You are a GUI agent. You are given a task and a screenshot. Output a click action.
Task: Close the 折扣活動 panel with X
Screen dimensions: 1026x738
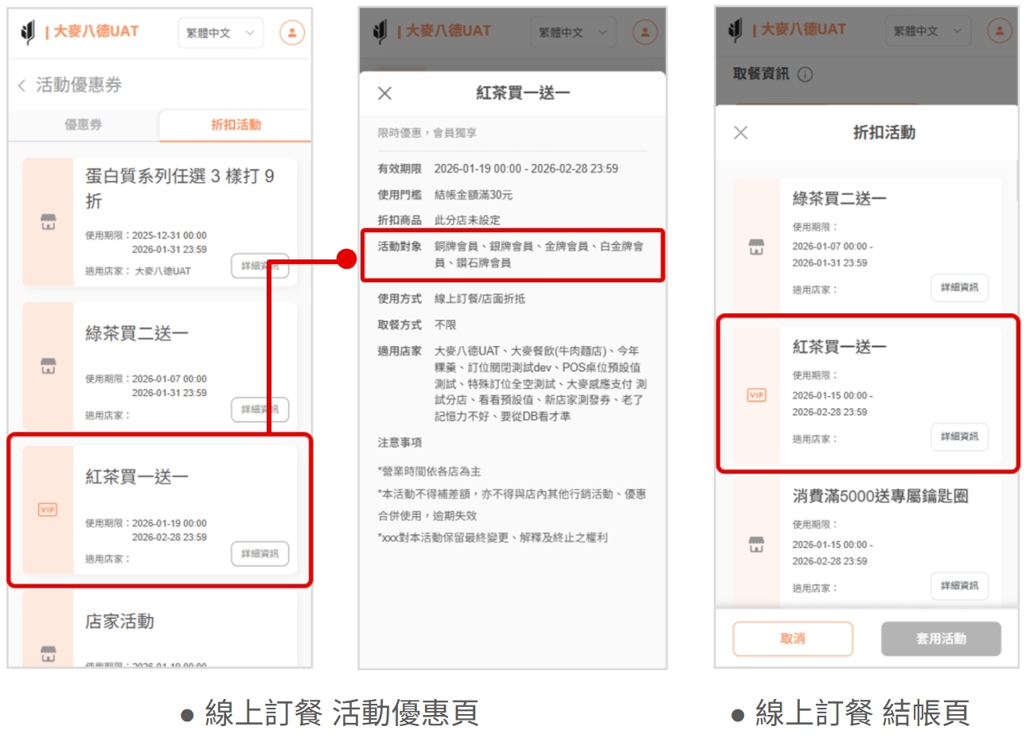[x=740, y=133]
